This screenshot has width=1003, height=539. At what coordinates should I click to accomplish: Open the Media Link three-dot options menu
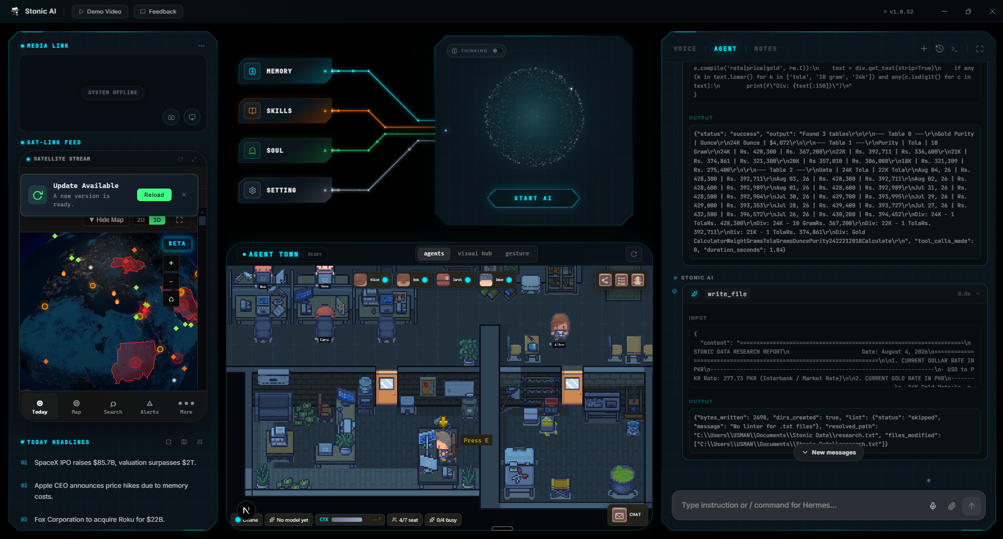click(201, 46)
